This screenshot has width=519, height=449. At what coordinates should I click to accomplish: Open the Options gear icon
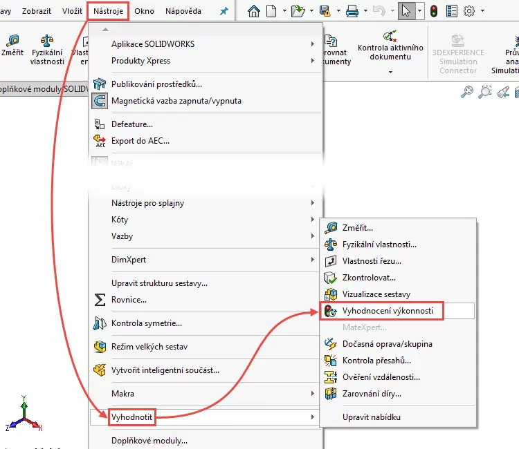click(469, 11)
